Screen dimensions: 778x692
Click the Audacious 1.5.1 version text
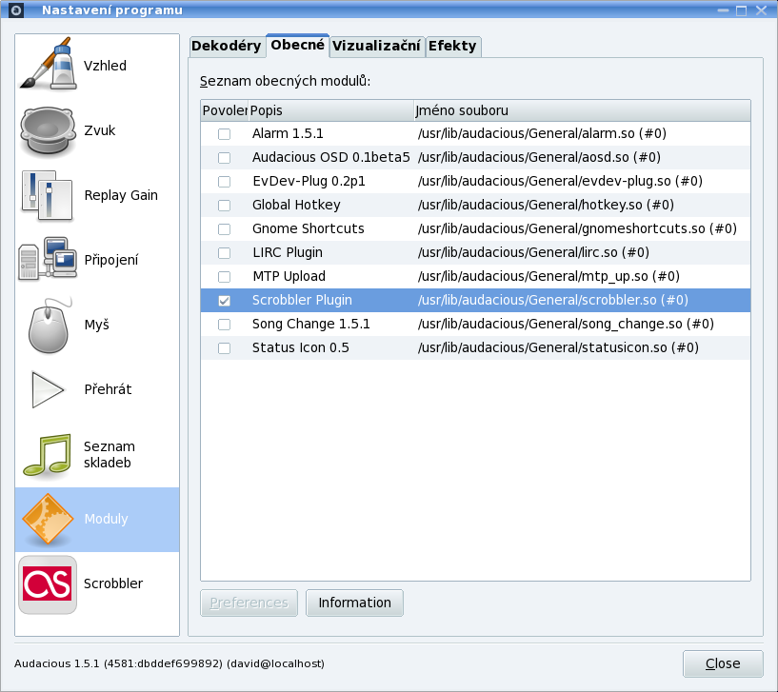(170, 663)
